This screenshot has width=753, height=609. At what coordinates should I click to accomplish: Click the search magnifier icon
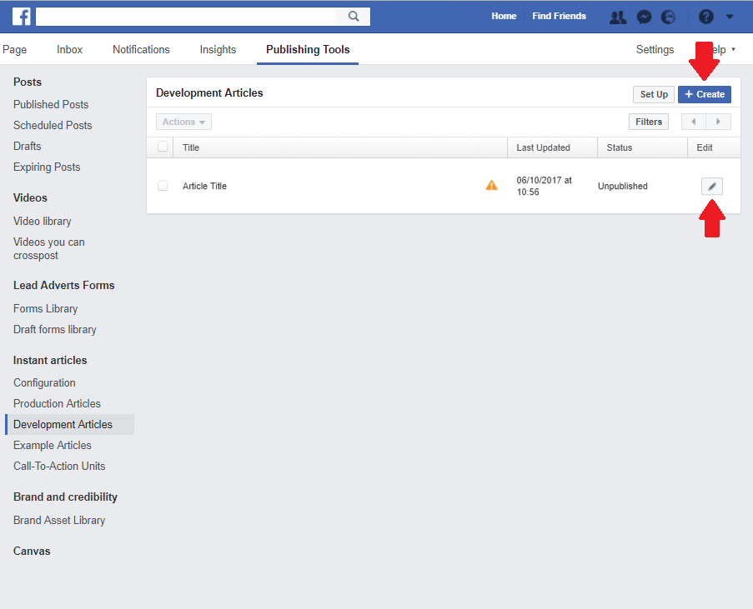point(354,17)
